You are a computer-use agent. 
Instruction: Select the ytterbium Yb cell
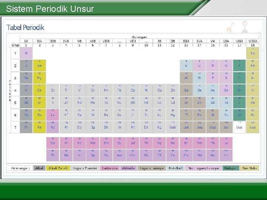coord(213,143)
